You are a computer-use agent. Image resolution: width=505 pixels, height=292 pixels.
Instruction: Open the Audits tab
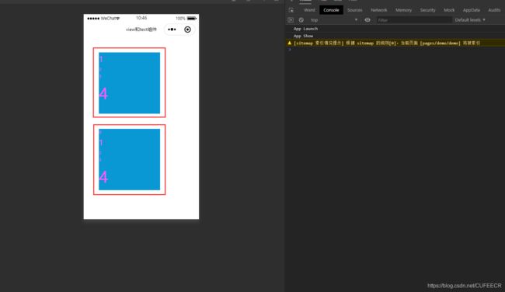tap(494, 10)
